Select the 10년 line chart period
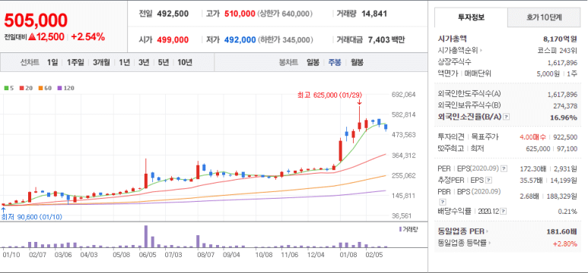Viewport: 588px width, 273px height. point(185,62)
